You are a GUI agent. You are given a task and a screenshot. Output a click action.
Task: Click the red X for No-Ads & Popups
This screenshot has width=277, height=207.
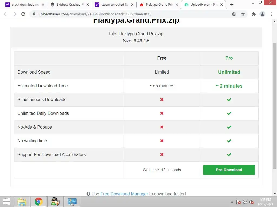[x=162, y=127]
